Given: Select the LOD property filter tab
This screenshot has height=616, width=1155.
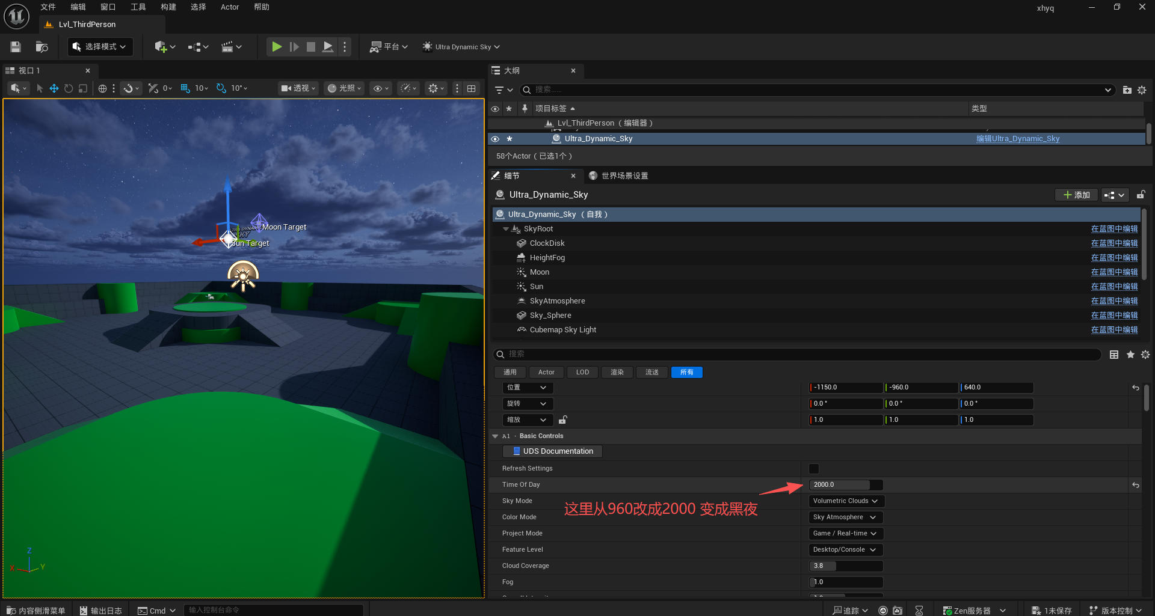Looking at the screenshot, I should 583,373.
